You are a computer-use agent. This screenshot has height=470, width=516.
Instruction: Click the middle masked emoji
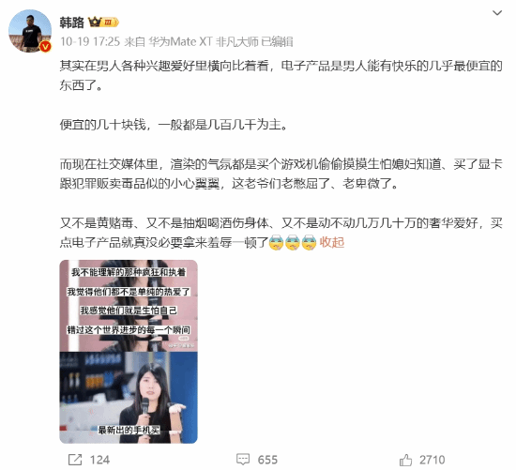293,243
